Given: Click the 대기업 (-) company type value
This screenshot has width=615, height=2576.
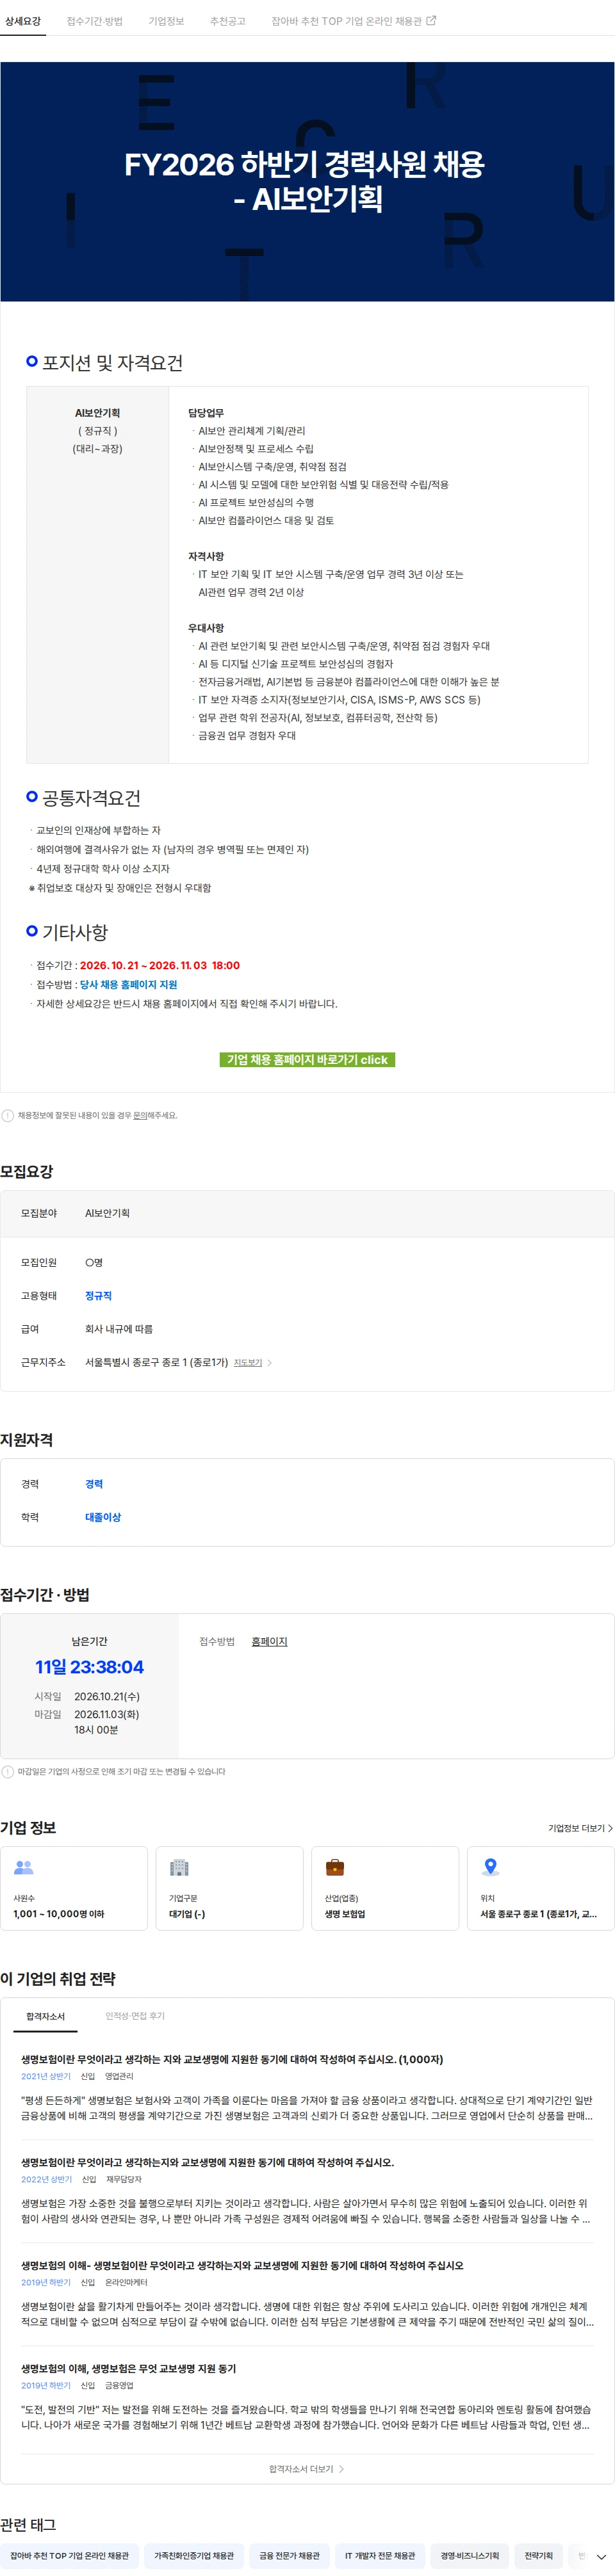Looking at the screenshot, I should click(x=187, y=1913).
